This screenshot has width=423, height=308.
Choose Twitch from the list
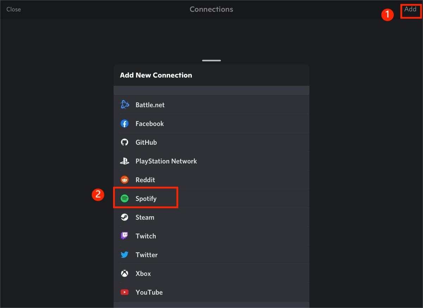(x=211, y=236)
